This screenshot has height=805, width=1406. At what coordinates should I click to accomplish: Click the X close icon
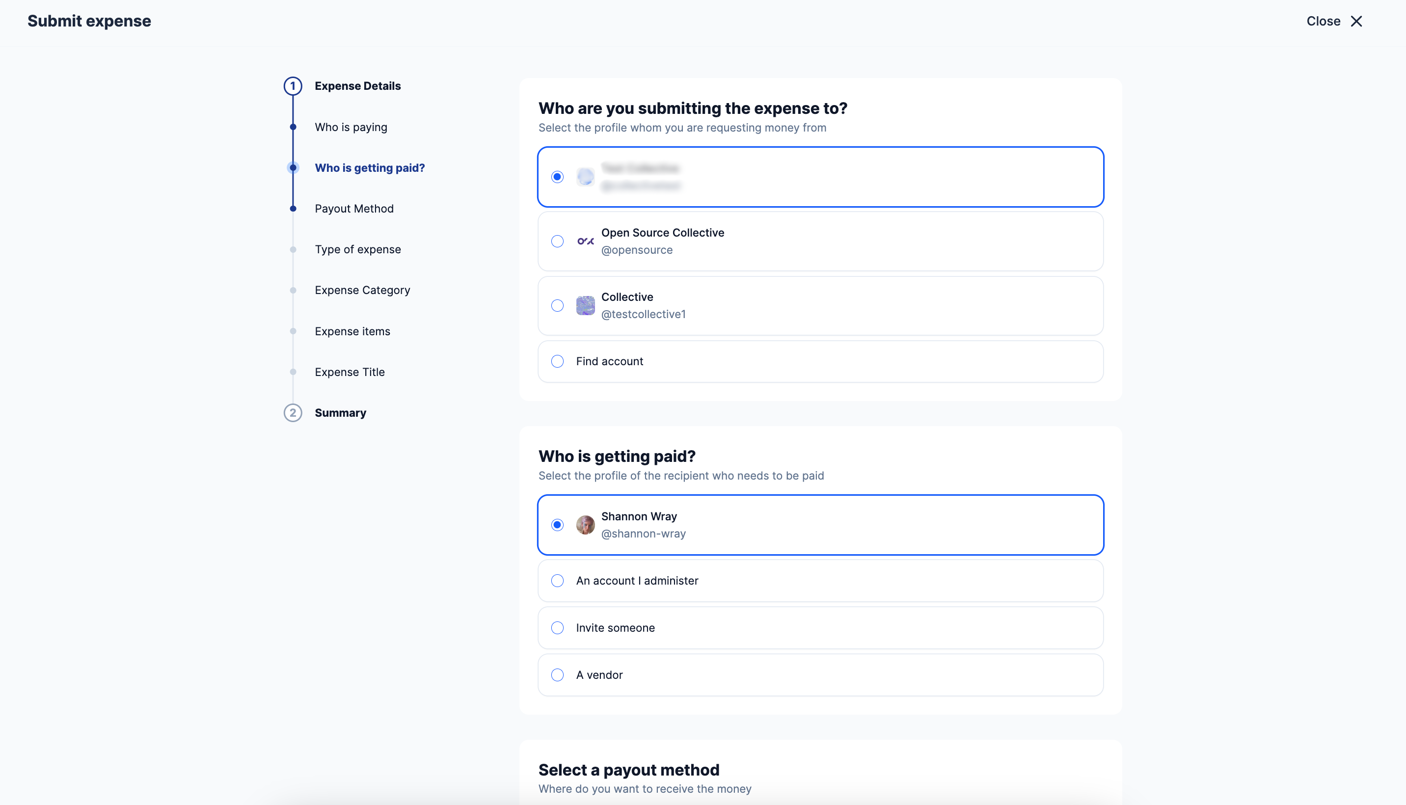pos(1356,21)
